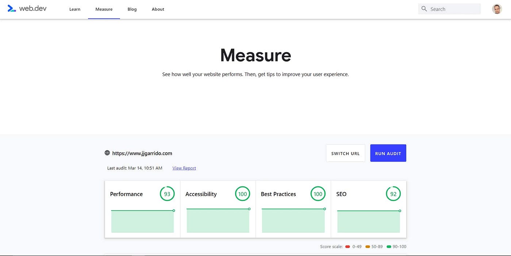Click the search magnifier icon
The width and height of the screenshot is (511, 256).
point(424,9)
